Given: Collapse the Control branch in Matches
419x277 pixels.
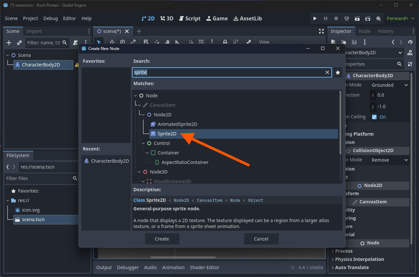Looking at the screenshot, I should click(x=143, y=143).
